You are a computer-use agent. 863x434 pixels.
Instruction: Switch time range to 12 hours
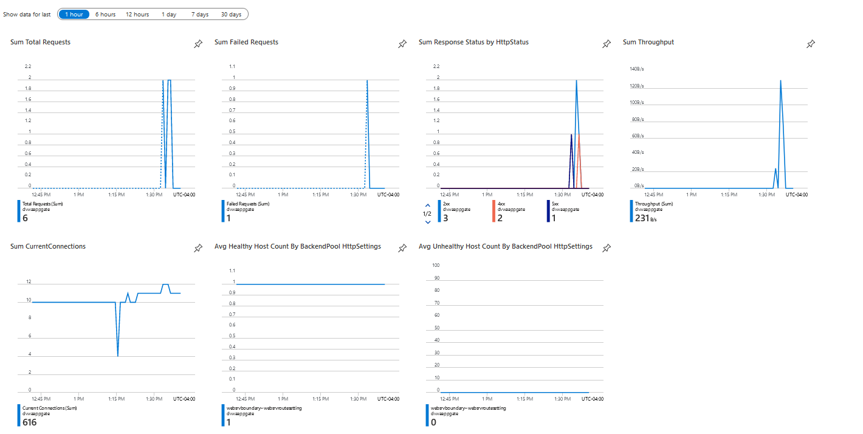click(x=137, y=14)
